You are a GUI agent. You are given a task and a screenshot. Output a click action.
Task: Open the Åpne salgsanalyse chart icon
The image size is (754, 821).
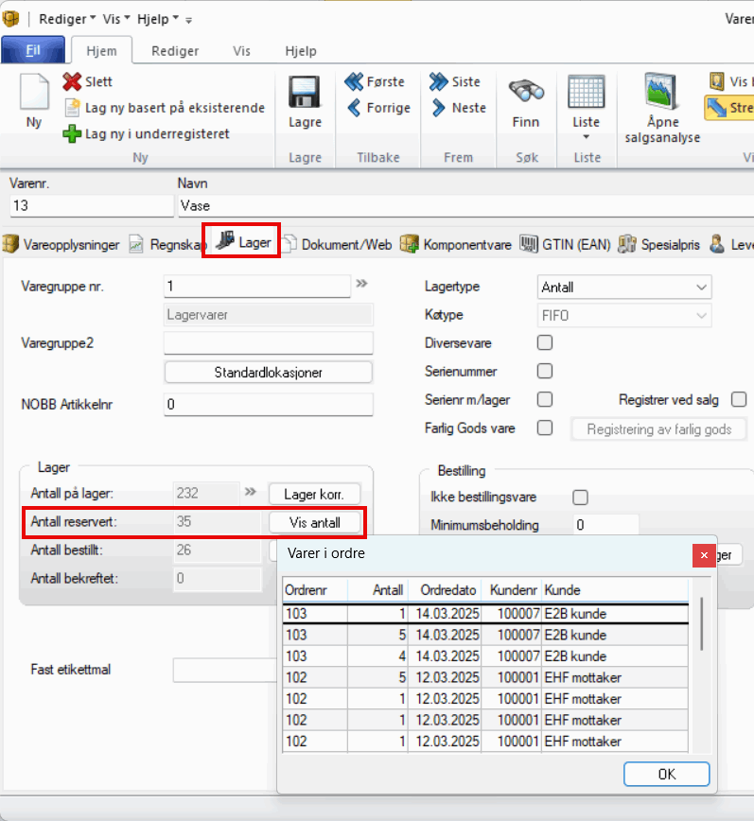tap(661, 93)
